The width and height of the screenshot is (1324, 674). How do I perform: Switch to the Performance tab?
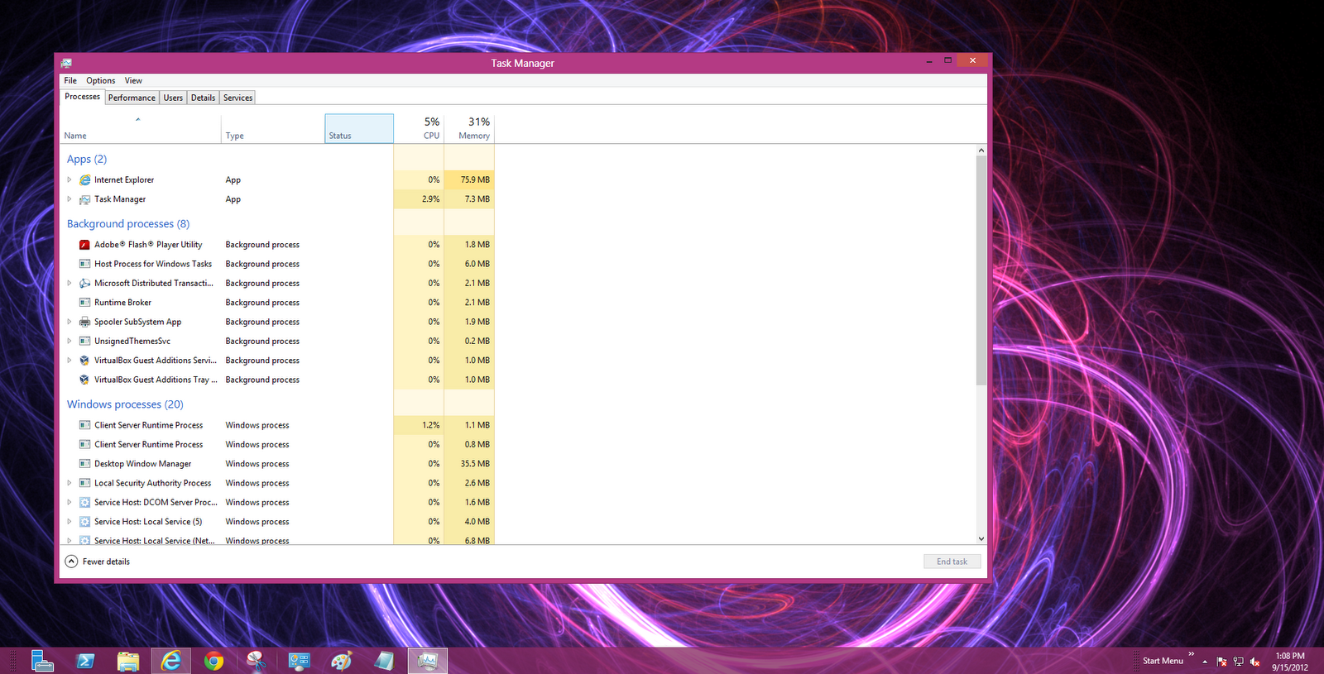(x=132, y=98)
